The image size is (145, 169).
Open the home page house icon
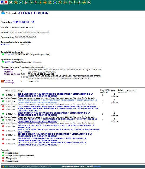11,2
